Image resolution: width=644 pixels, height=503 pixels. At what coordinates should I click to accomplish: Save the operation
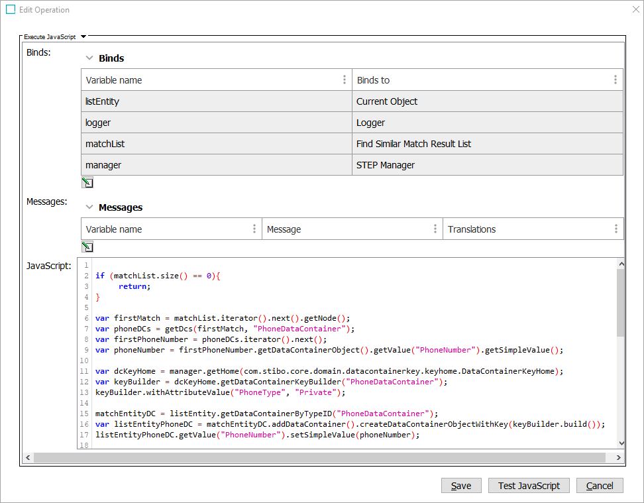pos(461,486)
